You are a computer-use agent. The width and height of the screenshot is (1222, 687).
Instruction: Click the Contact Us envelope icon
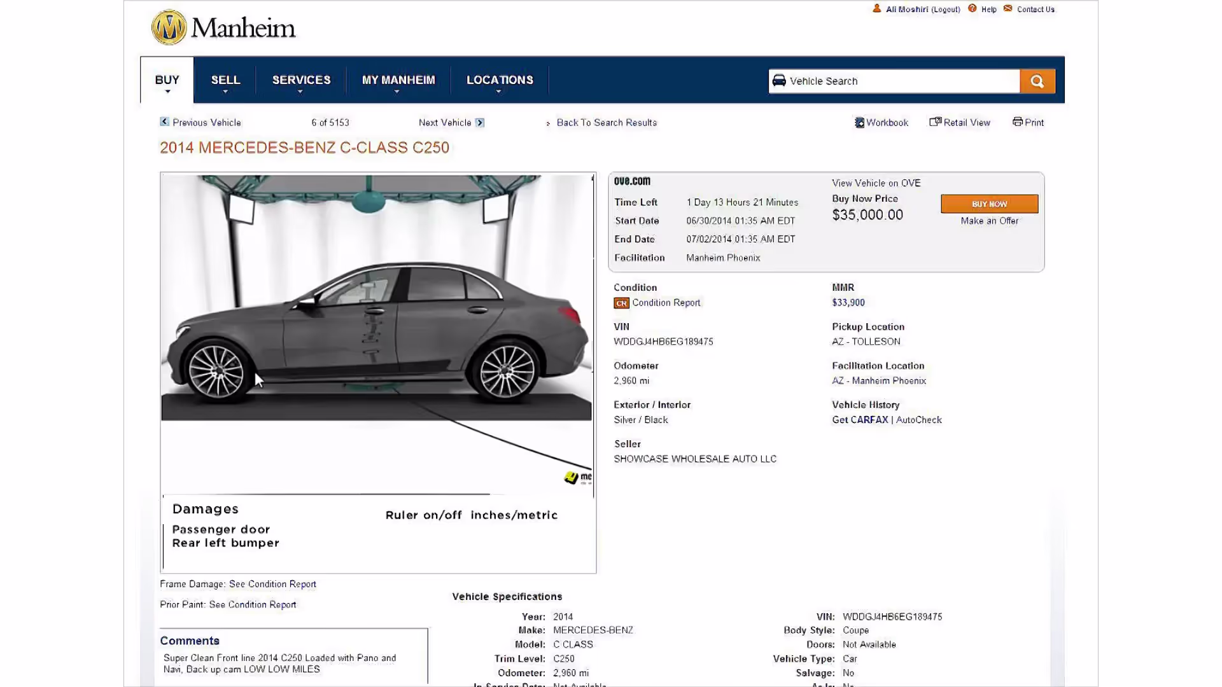pos(1008,9)
